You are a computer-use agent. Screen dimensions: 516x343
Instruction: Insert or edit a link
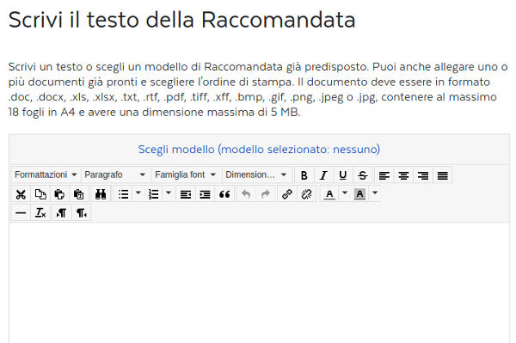pos(287,194)
